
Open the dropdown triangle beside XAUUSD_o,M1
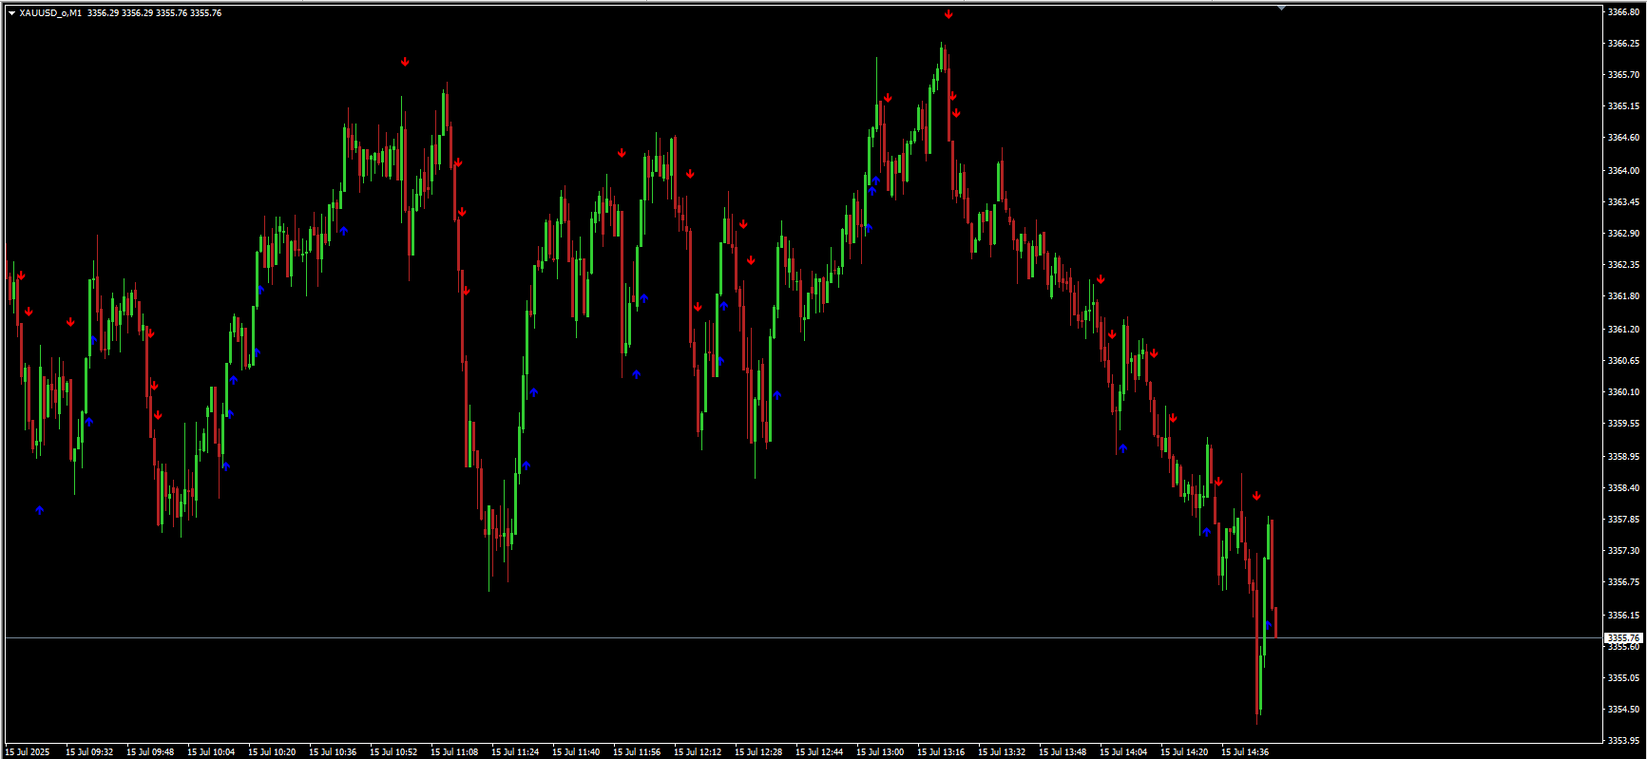coord(11,13)
